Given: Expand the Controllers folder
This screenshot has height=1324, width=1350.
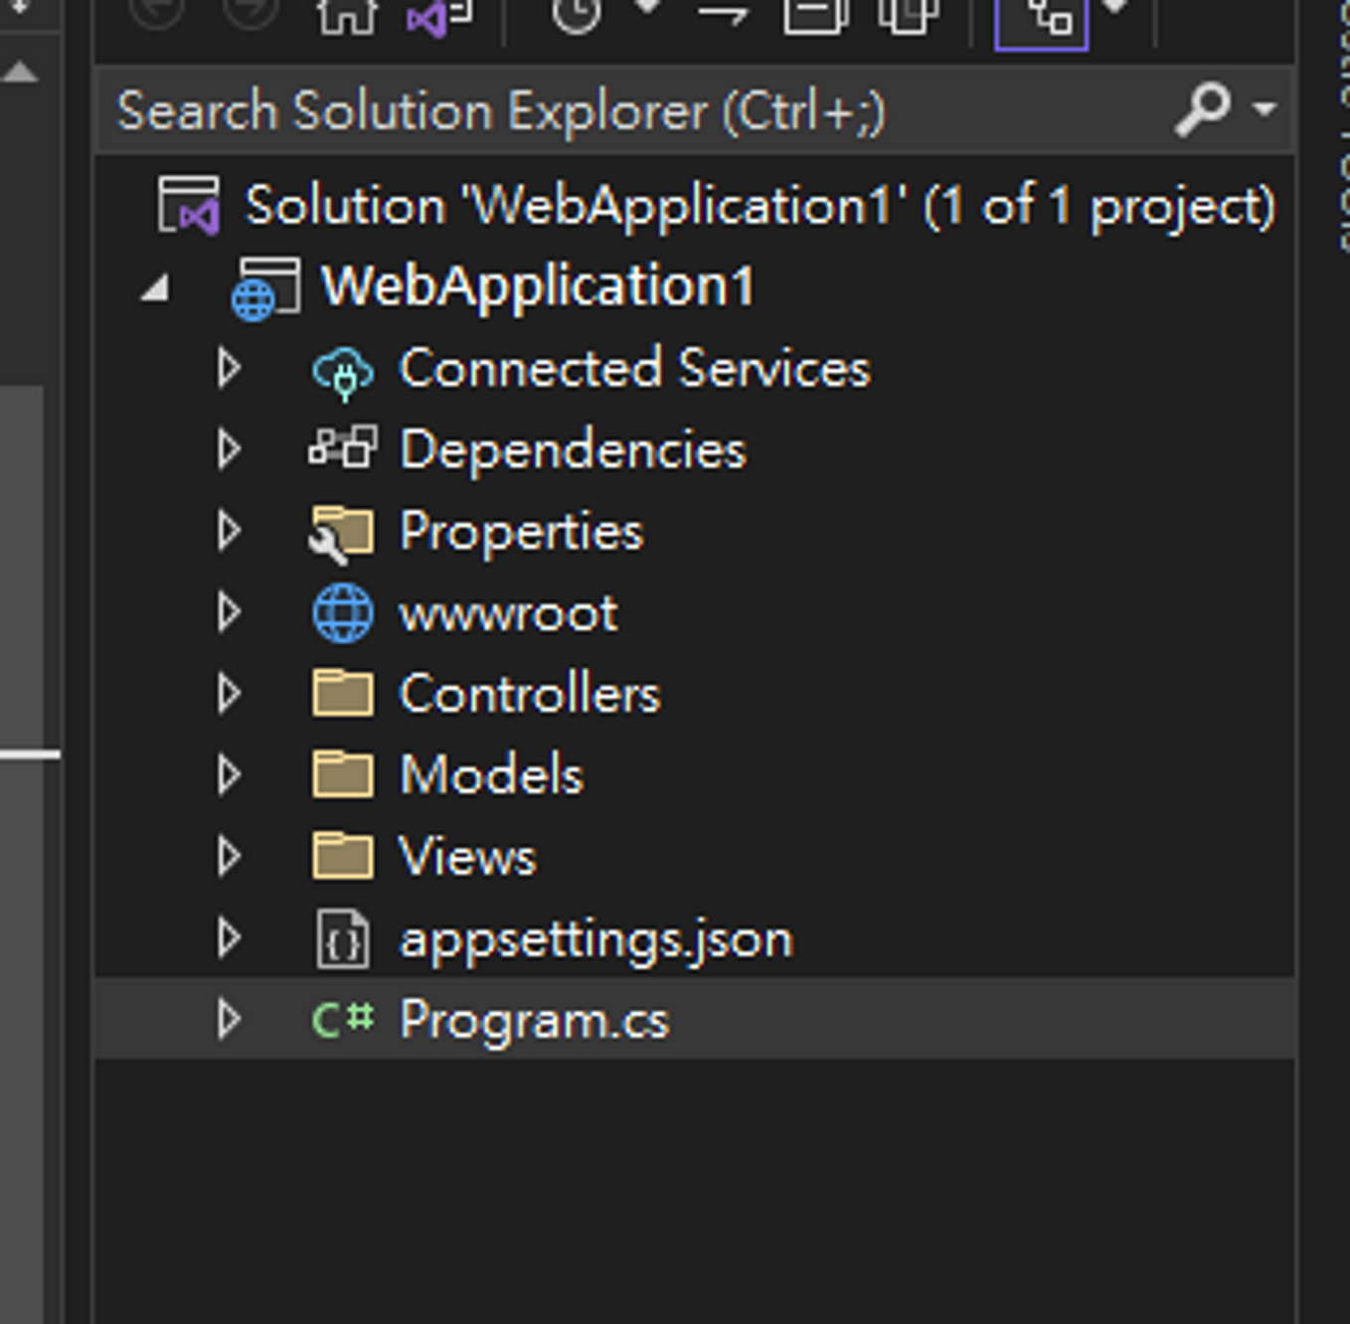Looking at the screenshot, I should (230, 694).
